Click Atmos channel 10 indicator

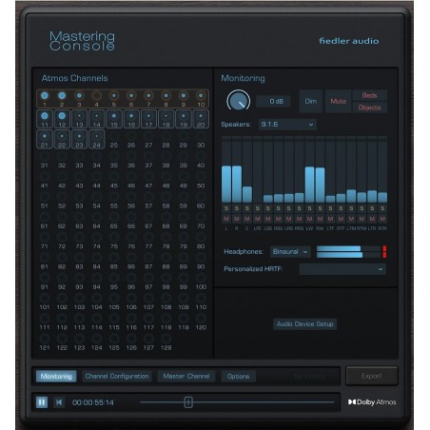coord(201,96)
